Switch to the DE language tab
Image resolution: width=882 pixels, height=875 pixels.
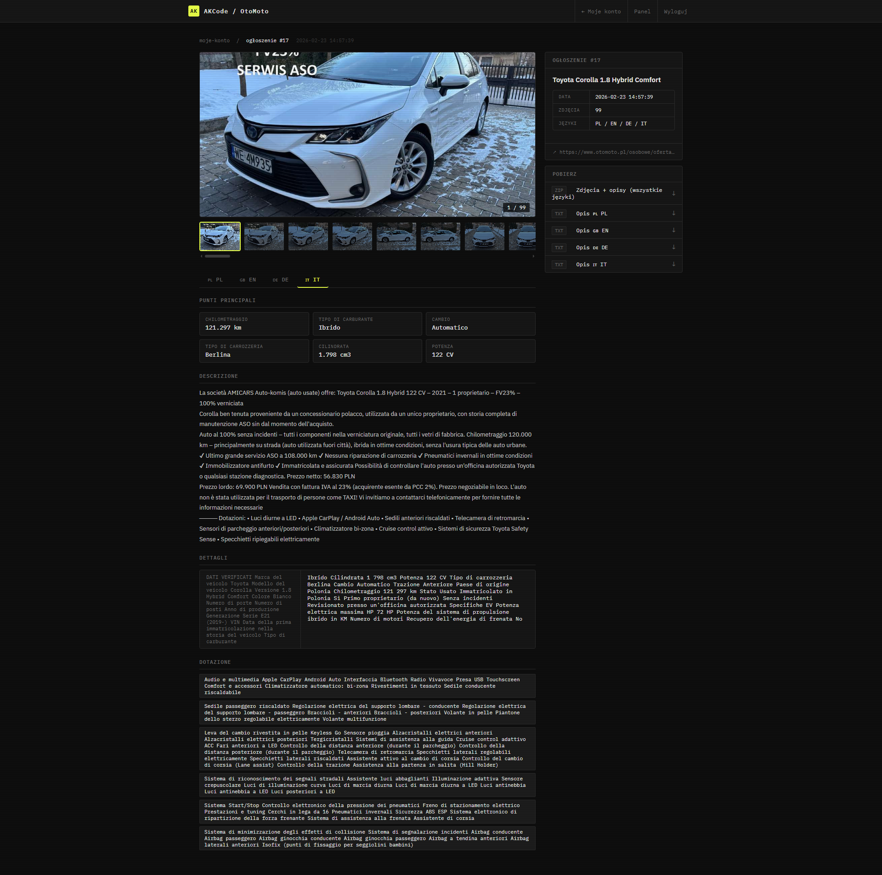280,280
